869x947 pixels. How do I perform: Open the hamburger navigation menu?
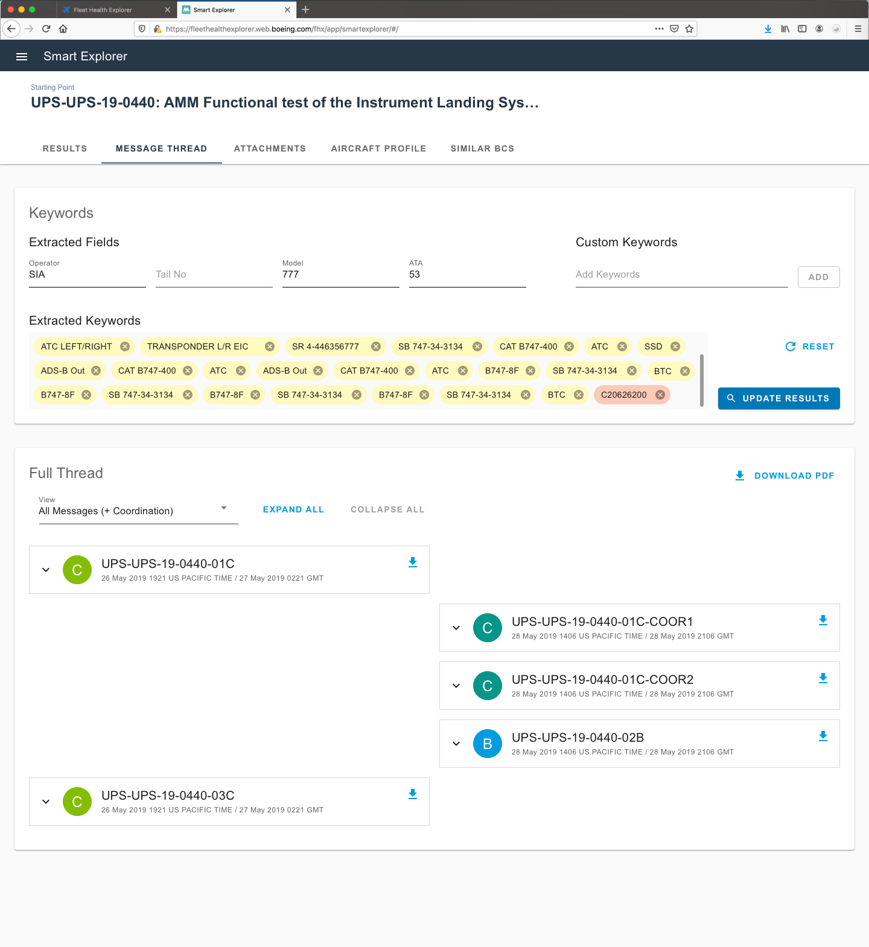point(22,57)
